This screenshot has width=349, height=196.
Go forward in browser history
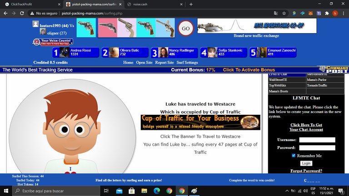(14, 13)
